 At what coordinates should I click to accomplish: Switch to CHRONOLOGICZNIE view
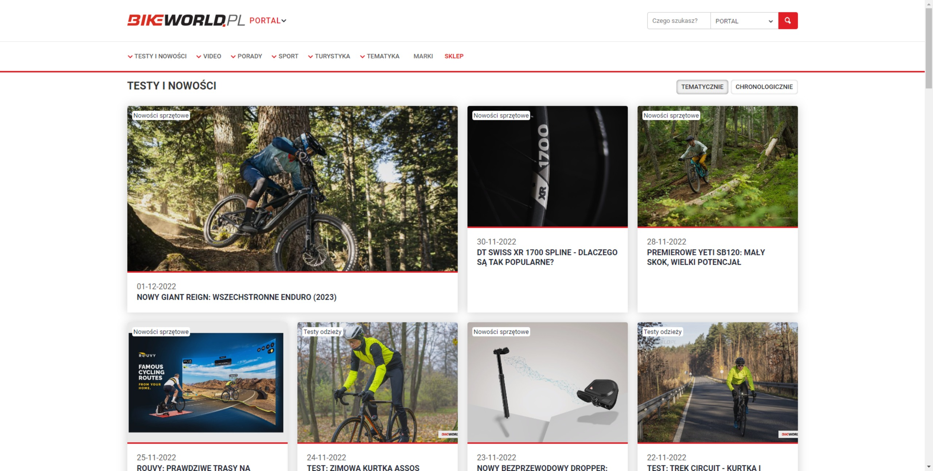click(764, 87)
